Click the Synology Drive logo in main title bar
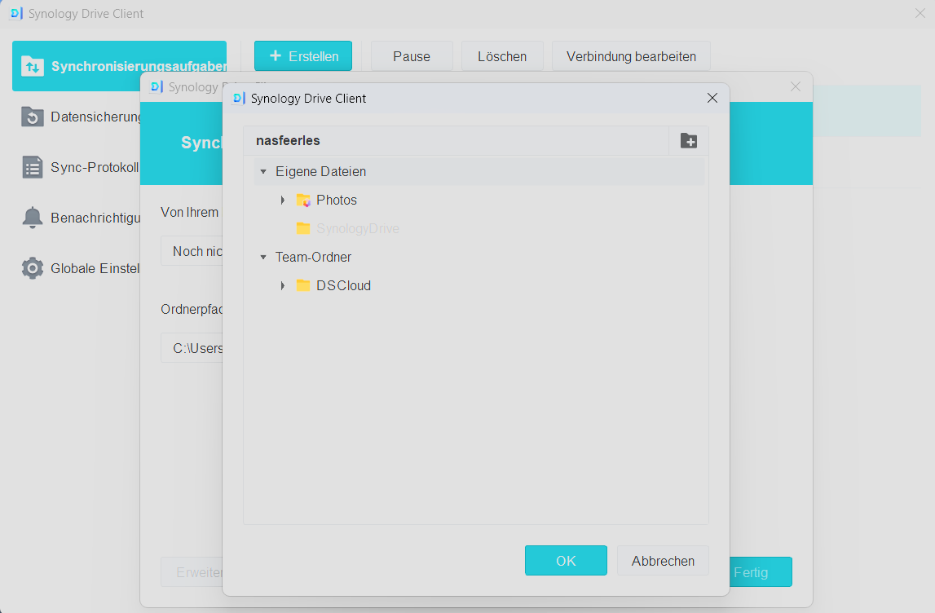This screenshot has width=935, height=613. pos(16,14)
